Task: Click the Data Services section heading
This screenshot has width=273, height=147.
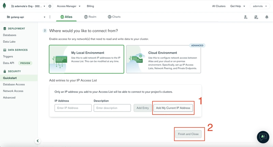Action: [x=18, y=50]
